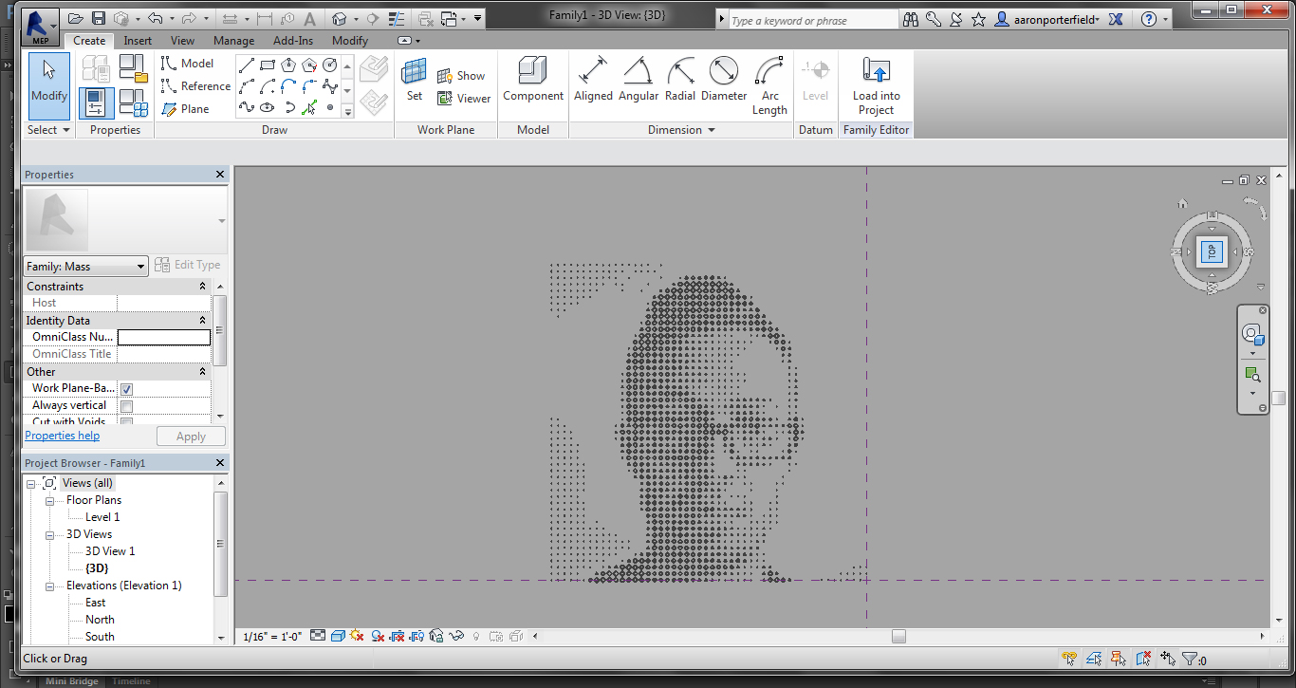Open Favorites star icon in InfoCenter

977,19
